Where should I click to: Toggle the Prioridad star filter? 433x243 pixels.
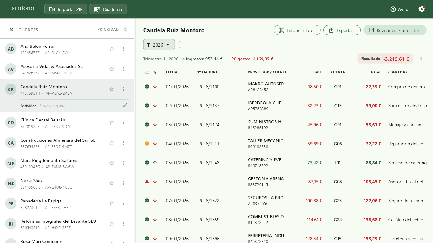coord(125,29)
